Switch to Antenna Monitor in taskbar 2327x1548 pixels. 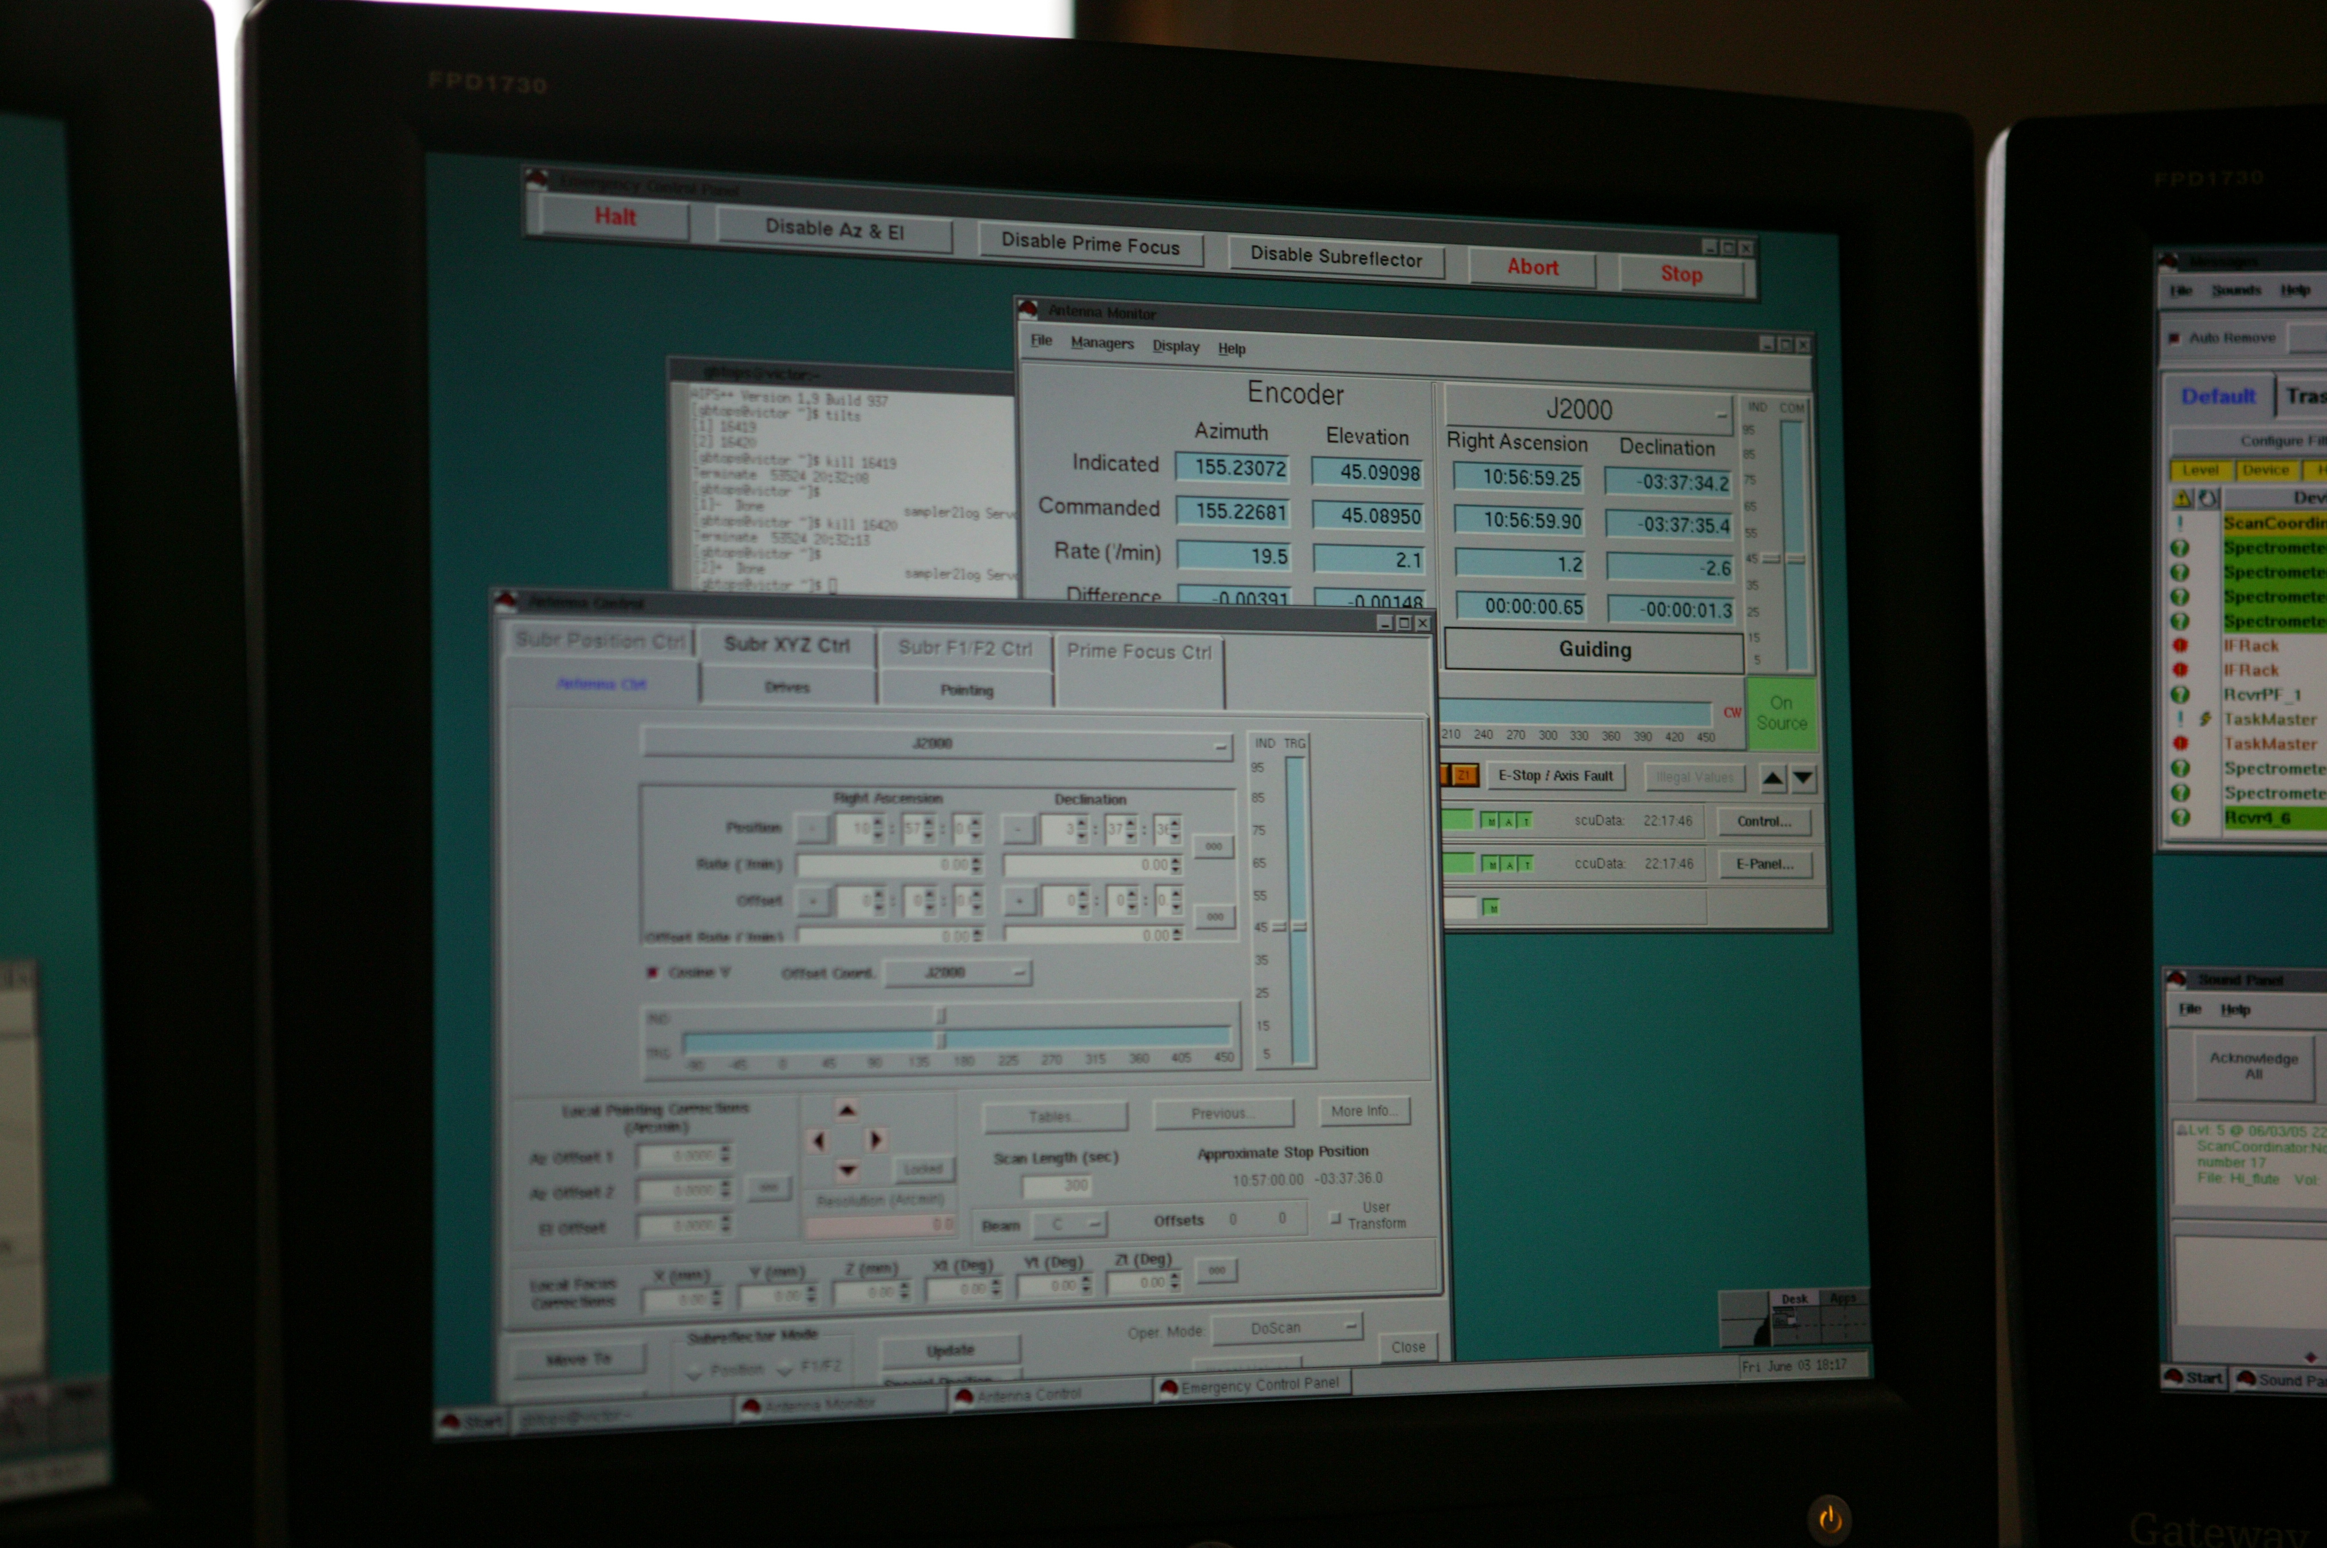pos(841,1405)
